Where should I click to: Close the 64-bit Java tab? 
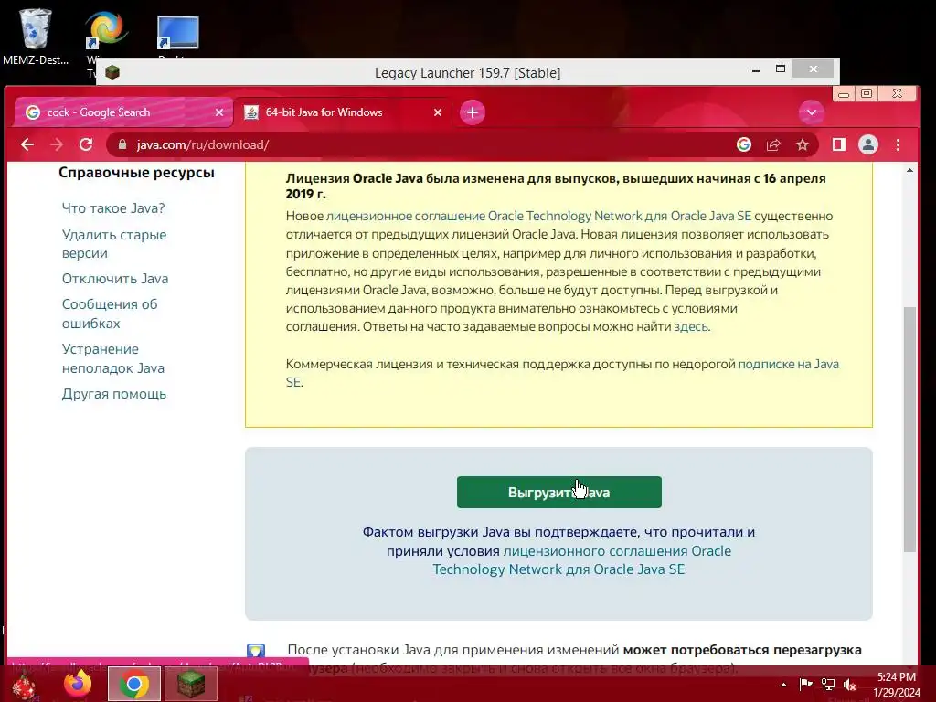pos(438,112)
